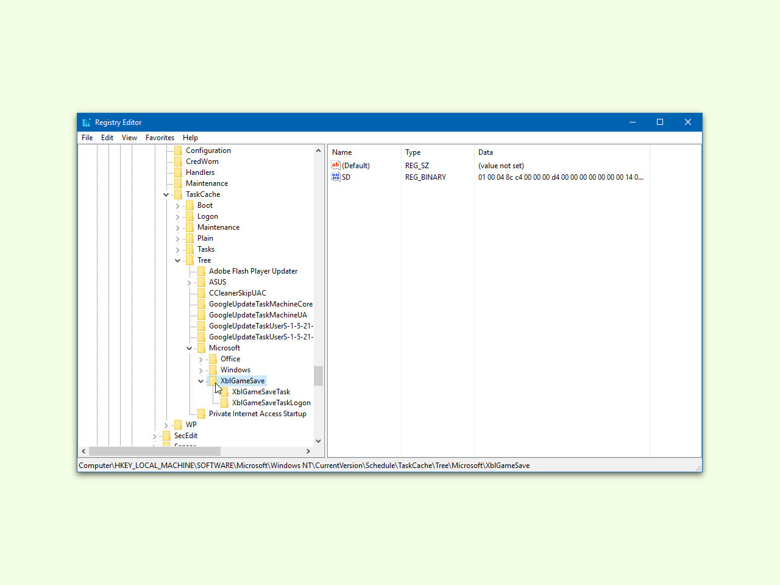
Task: Click the CredWom folder icon
Action: (x=178, y=161)
